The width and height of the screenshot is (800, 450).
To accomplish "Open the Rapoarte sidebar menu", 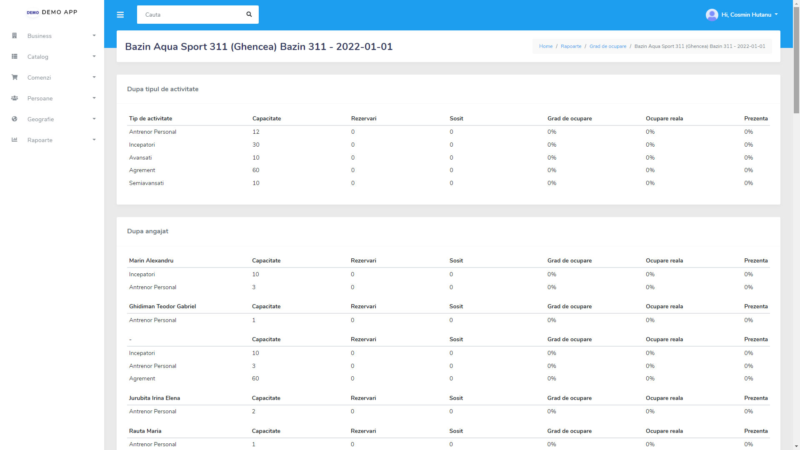I will coord(52,140).
